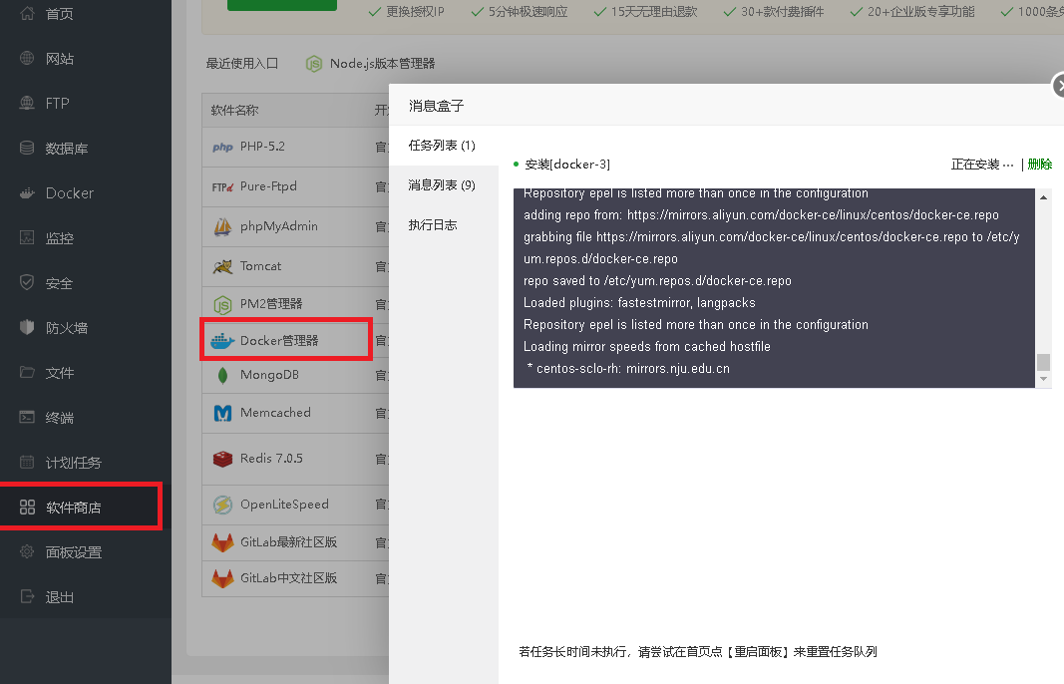Click the Tomcat cat icon
The image size is (1064, 684).
(222, 266)
